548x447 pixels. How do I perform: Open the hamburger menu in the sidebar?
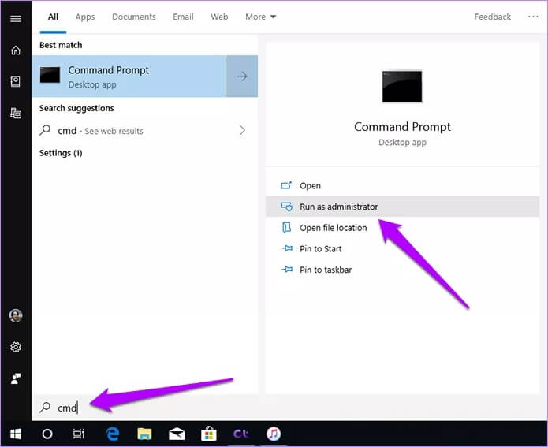click(x=16, y=18)
